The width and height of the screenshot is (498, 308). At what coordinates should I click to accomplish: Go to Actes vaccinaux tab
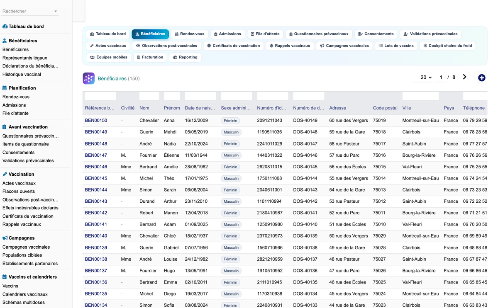tap(108, 46)
